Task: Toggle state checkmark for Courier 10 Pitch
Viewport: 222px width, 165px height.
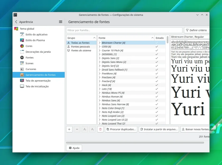Action: tap(157, 50)
